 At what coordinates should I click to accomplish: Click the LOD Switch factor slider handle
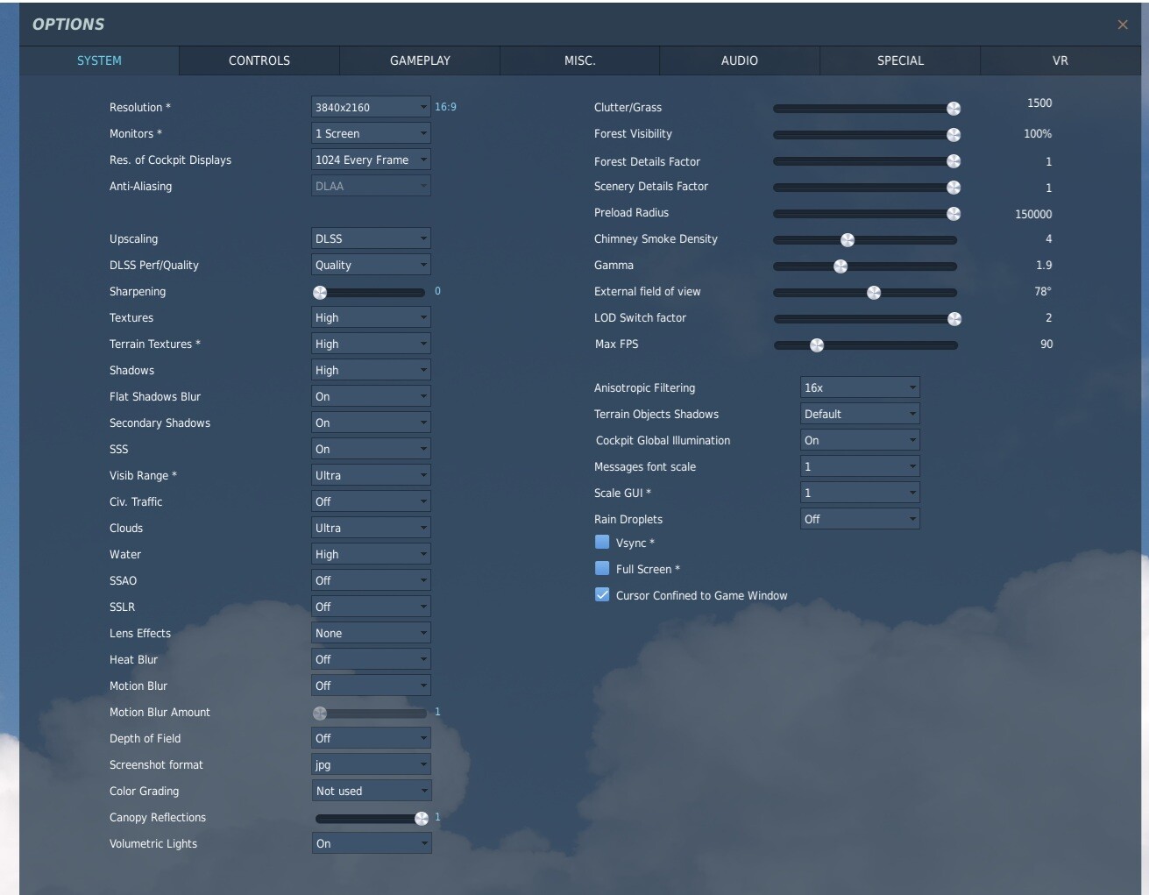[954, 318]
